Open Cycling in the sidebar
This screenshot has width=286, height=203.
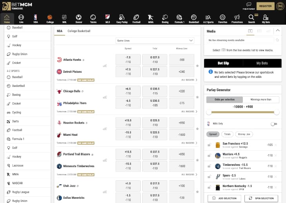pos(27,112)
